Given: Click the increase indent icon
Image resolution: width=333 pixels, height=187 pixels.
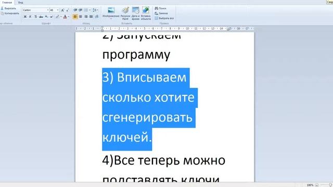Looking at the screenshot, I should click(x=81, y=10).
